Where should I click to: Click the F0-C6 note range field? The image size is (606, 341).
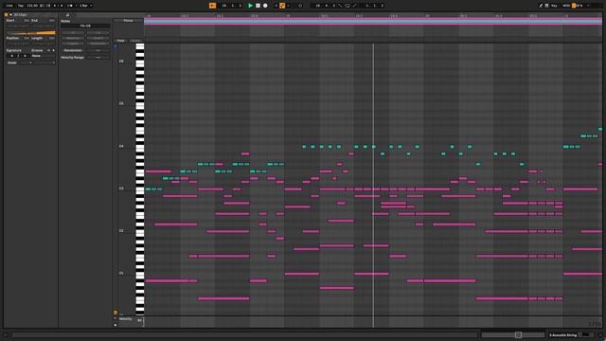(85, 26)
